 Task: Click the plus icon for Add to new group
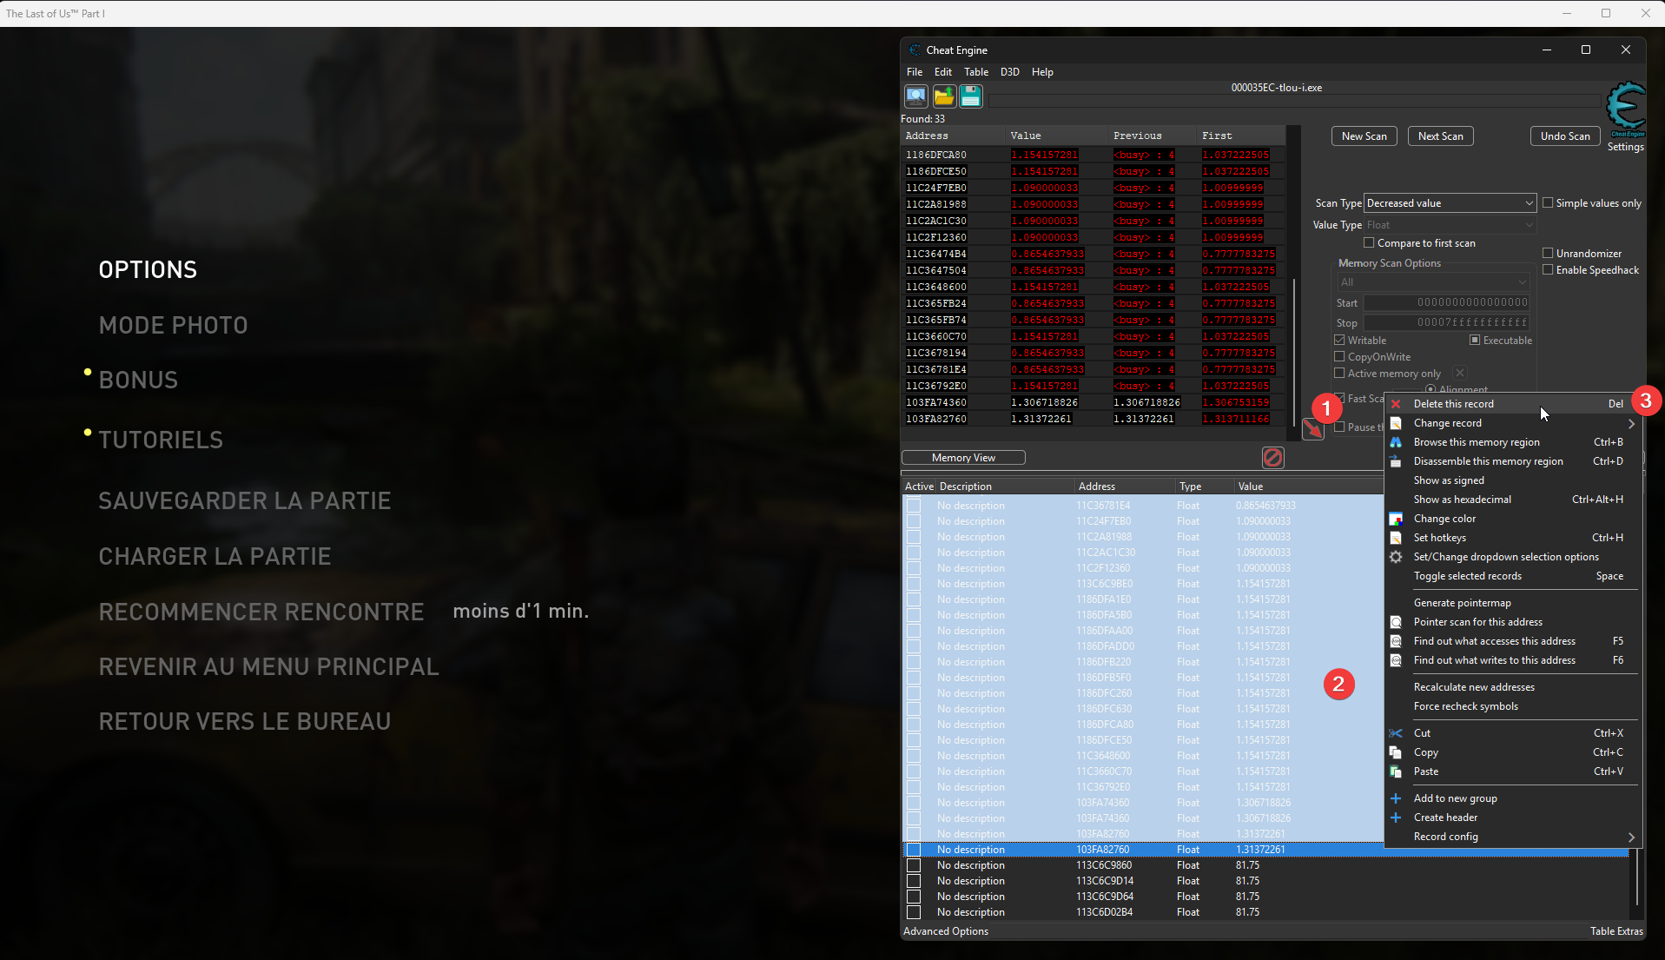coord(1396,798)
